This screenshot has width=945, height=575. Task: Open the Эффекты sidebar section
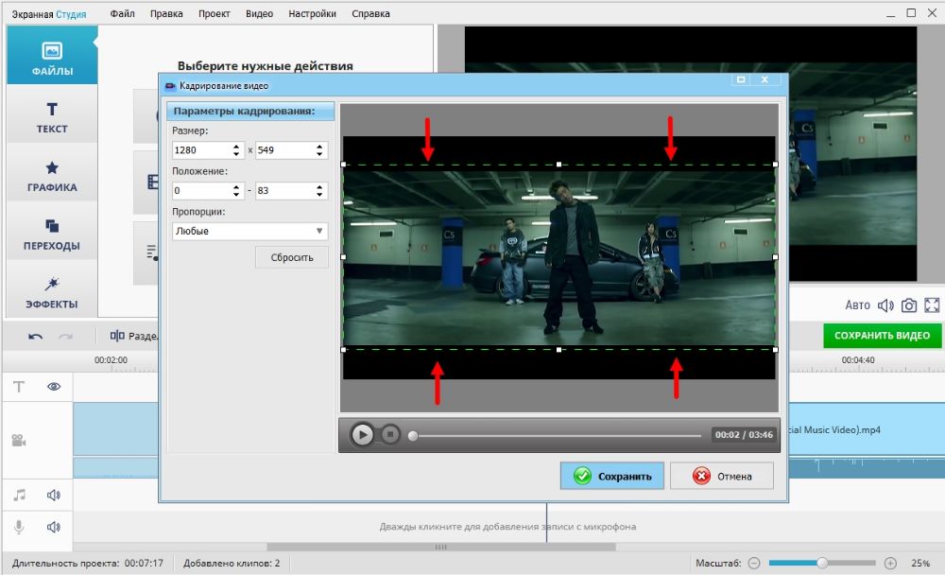click(52, 292)
